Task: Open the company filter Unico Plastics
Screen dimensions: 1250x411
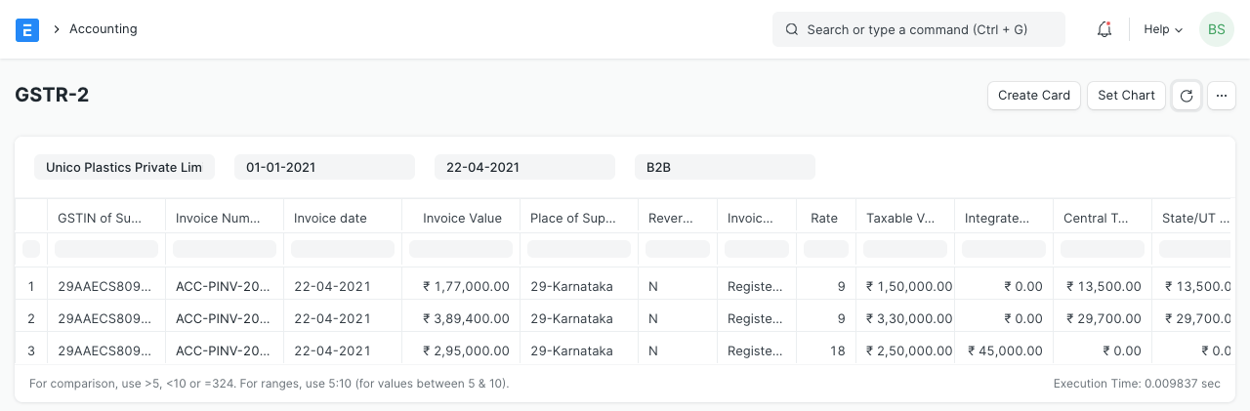Action: coord(124,167)
